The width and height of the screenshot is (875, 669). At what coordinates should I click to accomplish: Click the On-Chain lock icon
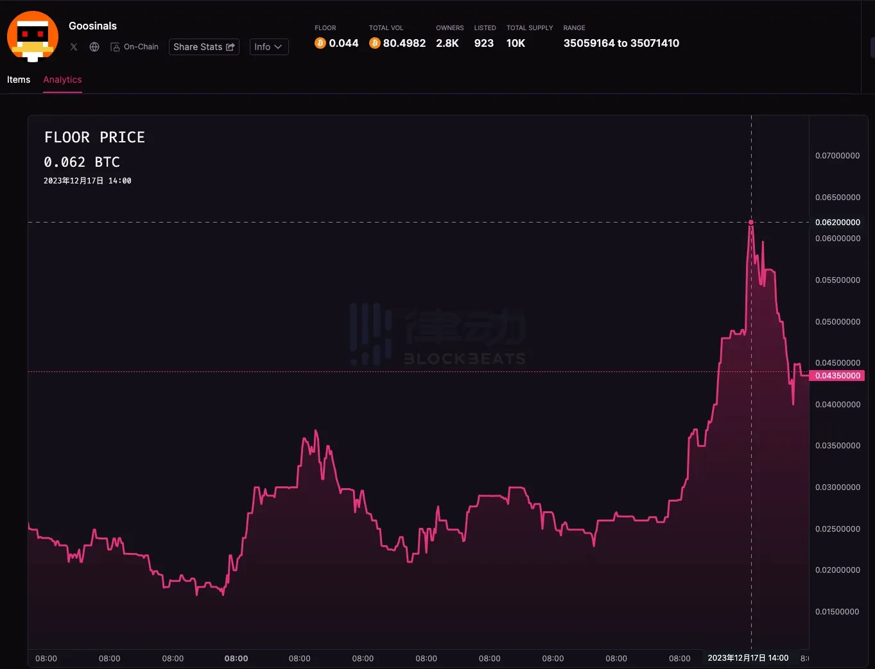[x=115, y=47]
